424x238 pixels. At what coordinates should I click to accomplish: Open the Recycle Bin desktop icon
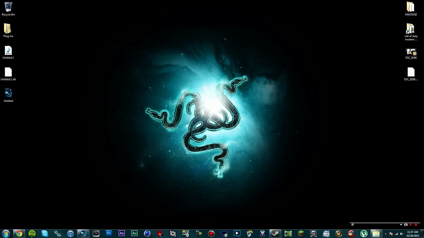point(8,9)
